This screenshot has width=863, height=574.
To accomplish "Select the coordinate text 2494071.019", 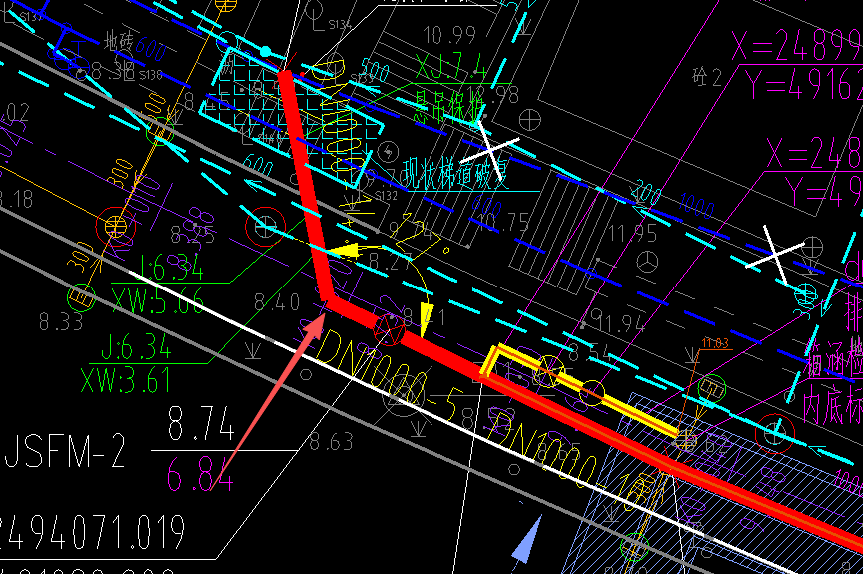I will [91, 532].
